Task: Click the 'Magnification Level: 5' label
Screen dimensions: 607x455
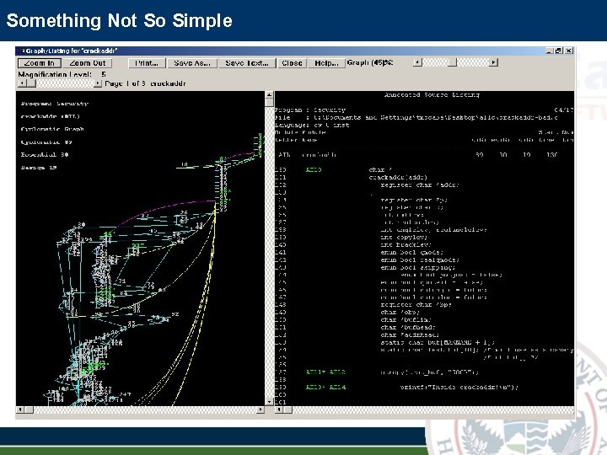Action: tap(62, 74)
